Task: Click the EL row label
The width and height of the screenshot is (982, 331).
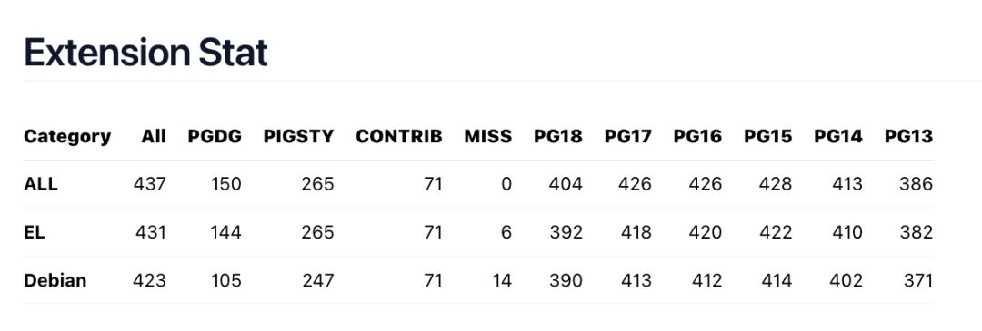Action: tap(35, 232)
